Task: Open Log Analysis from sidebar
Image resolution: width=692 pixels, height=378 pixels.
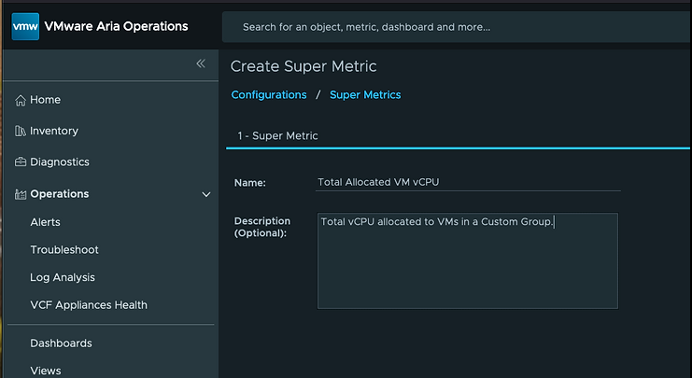Action: click(x=62, y=277)
